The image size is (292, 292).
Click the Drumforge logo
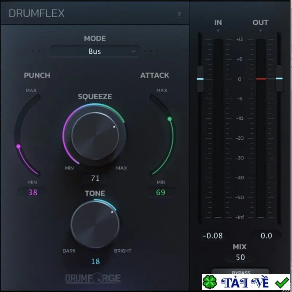pos(93,278)
